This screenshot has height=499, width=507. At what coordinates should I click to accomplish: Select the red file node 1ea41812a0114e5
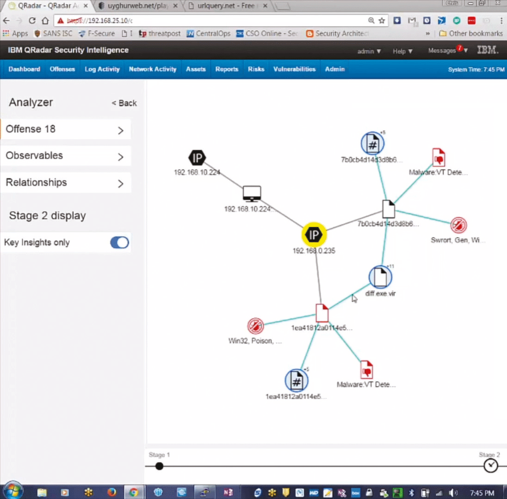(x=322, y=313)
